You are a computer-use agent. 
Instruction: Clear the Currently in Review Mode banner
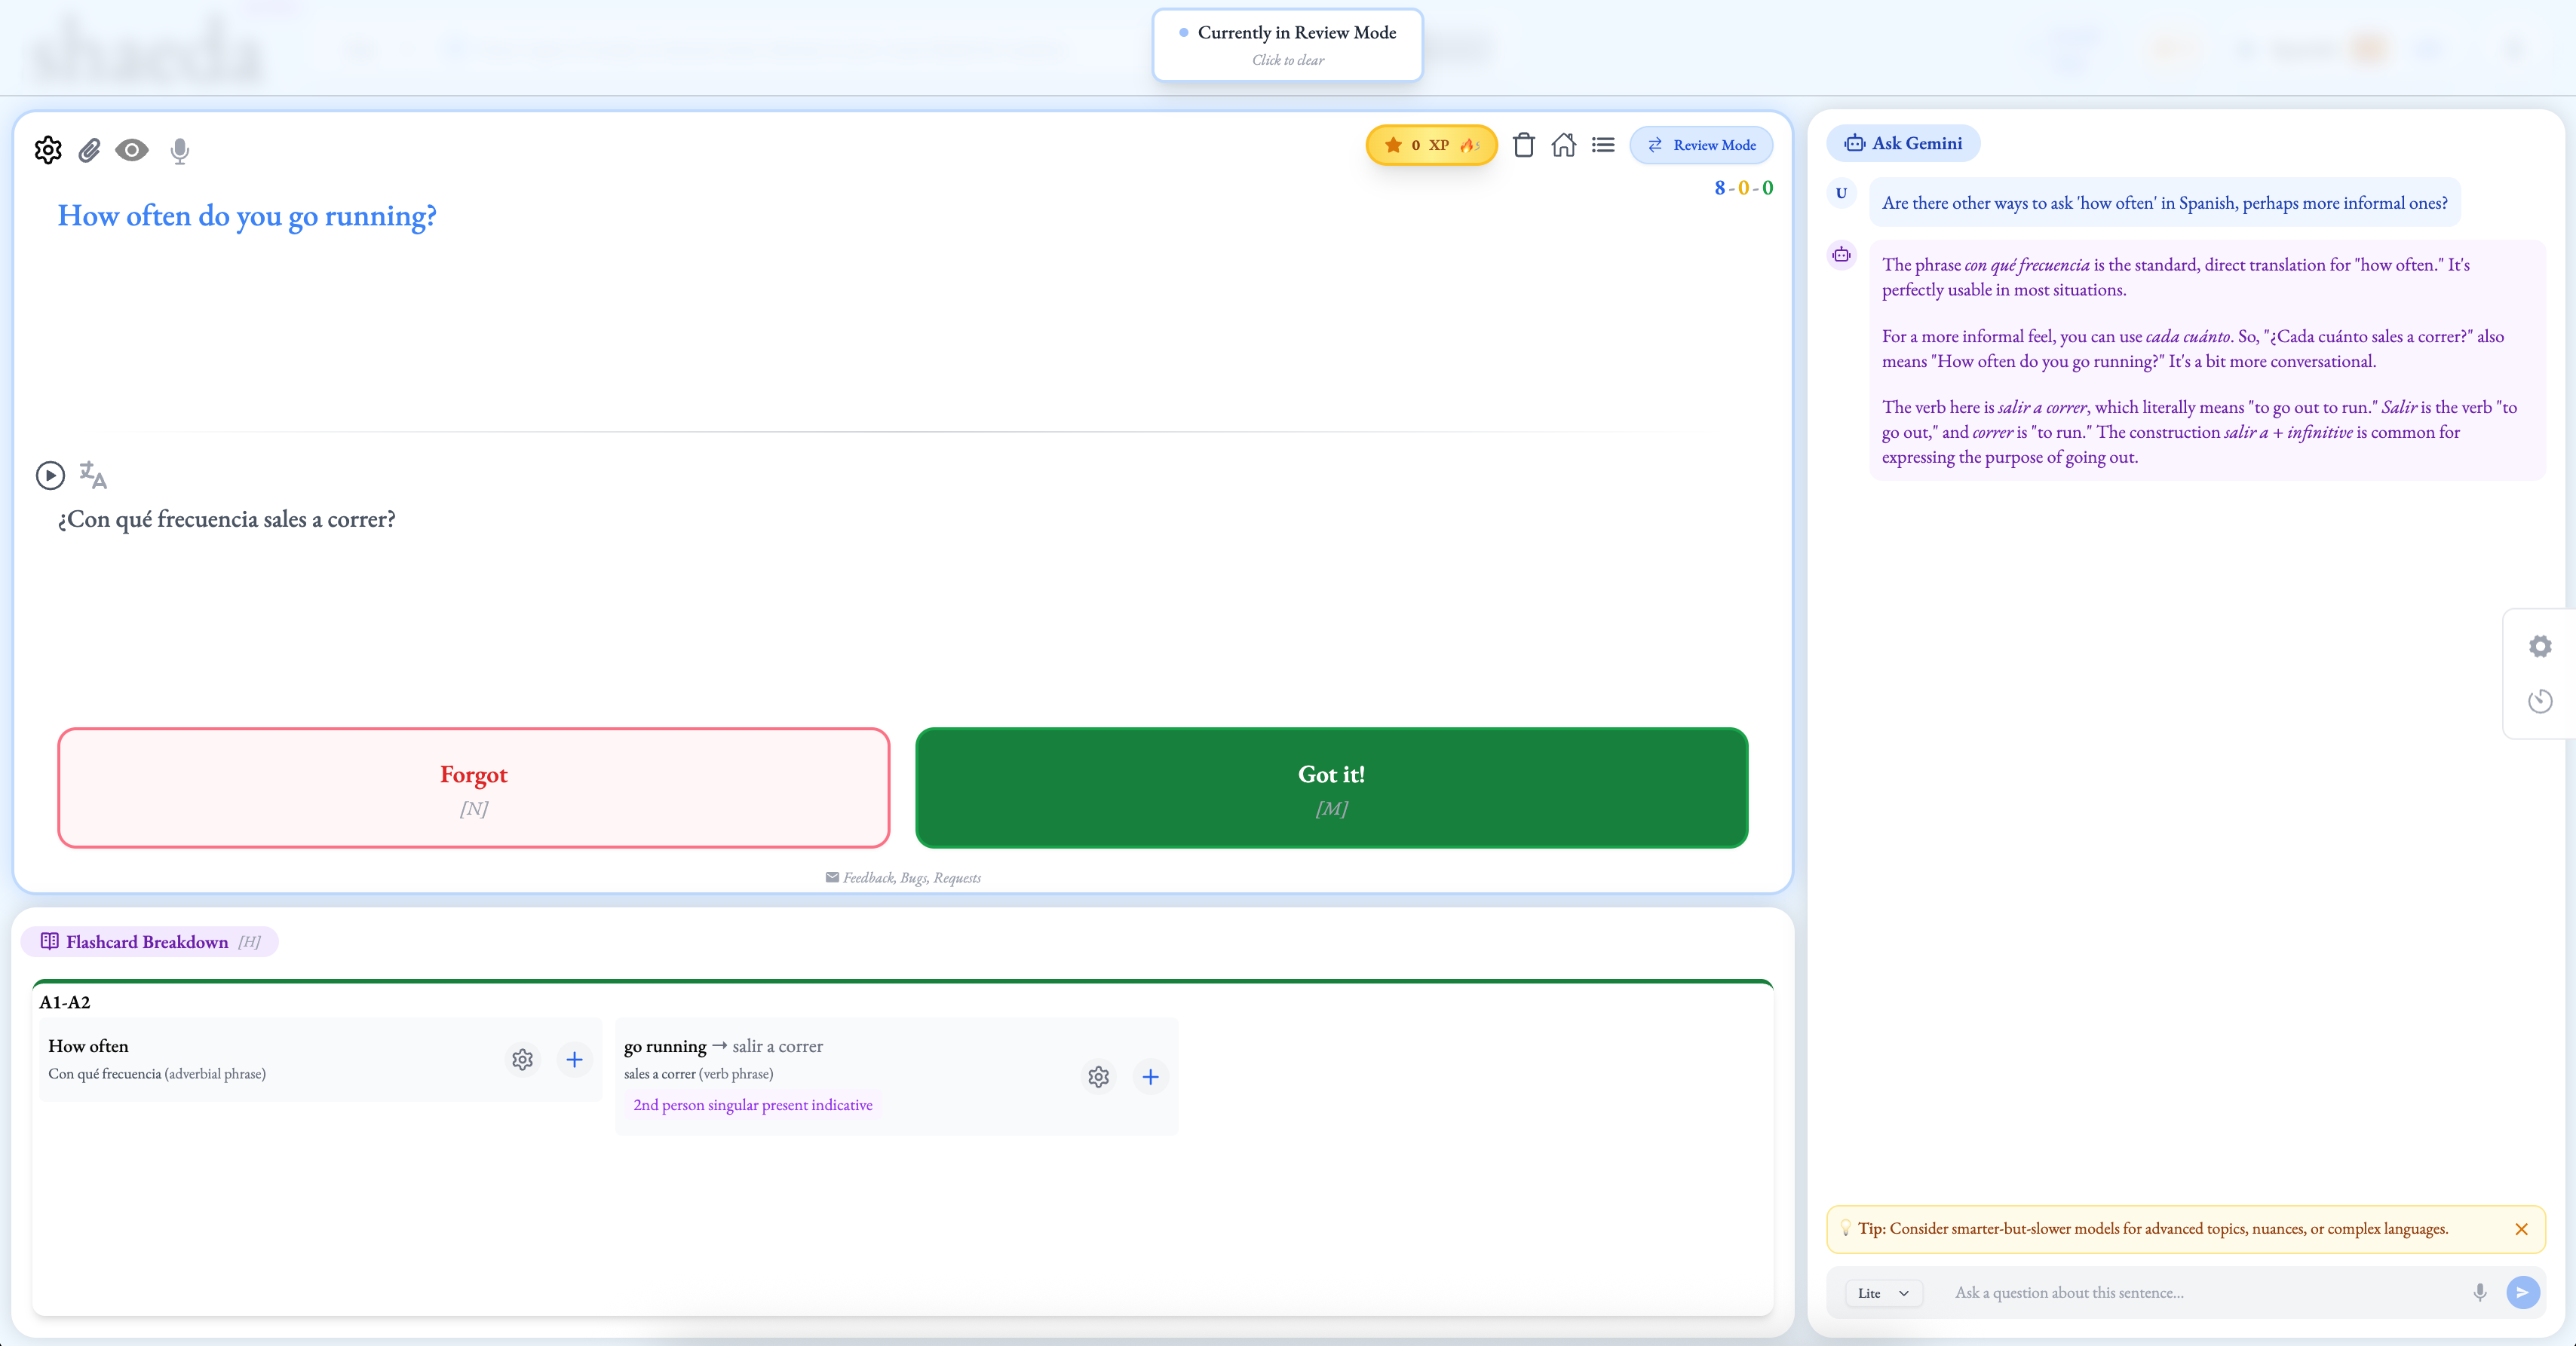point(1287,45)
